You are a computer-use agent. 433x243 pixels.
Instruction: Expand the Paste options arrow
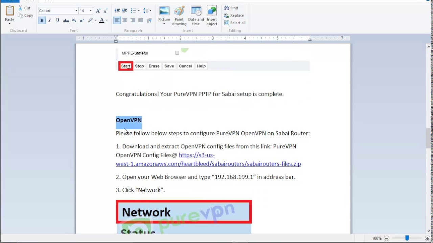9,24
